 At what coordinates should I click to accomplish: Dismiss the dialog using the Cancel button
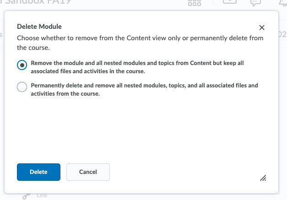point(88,172)
